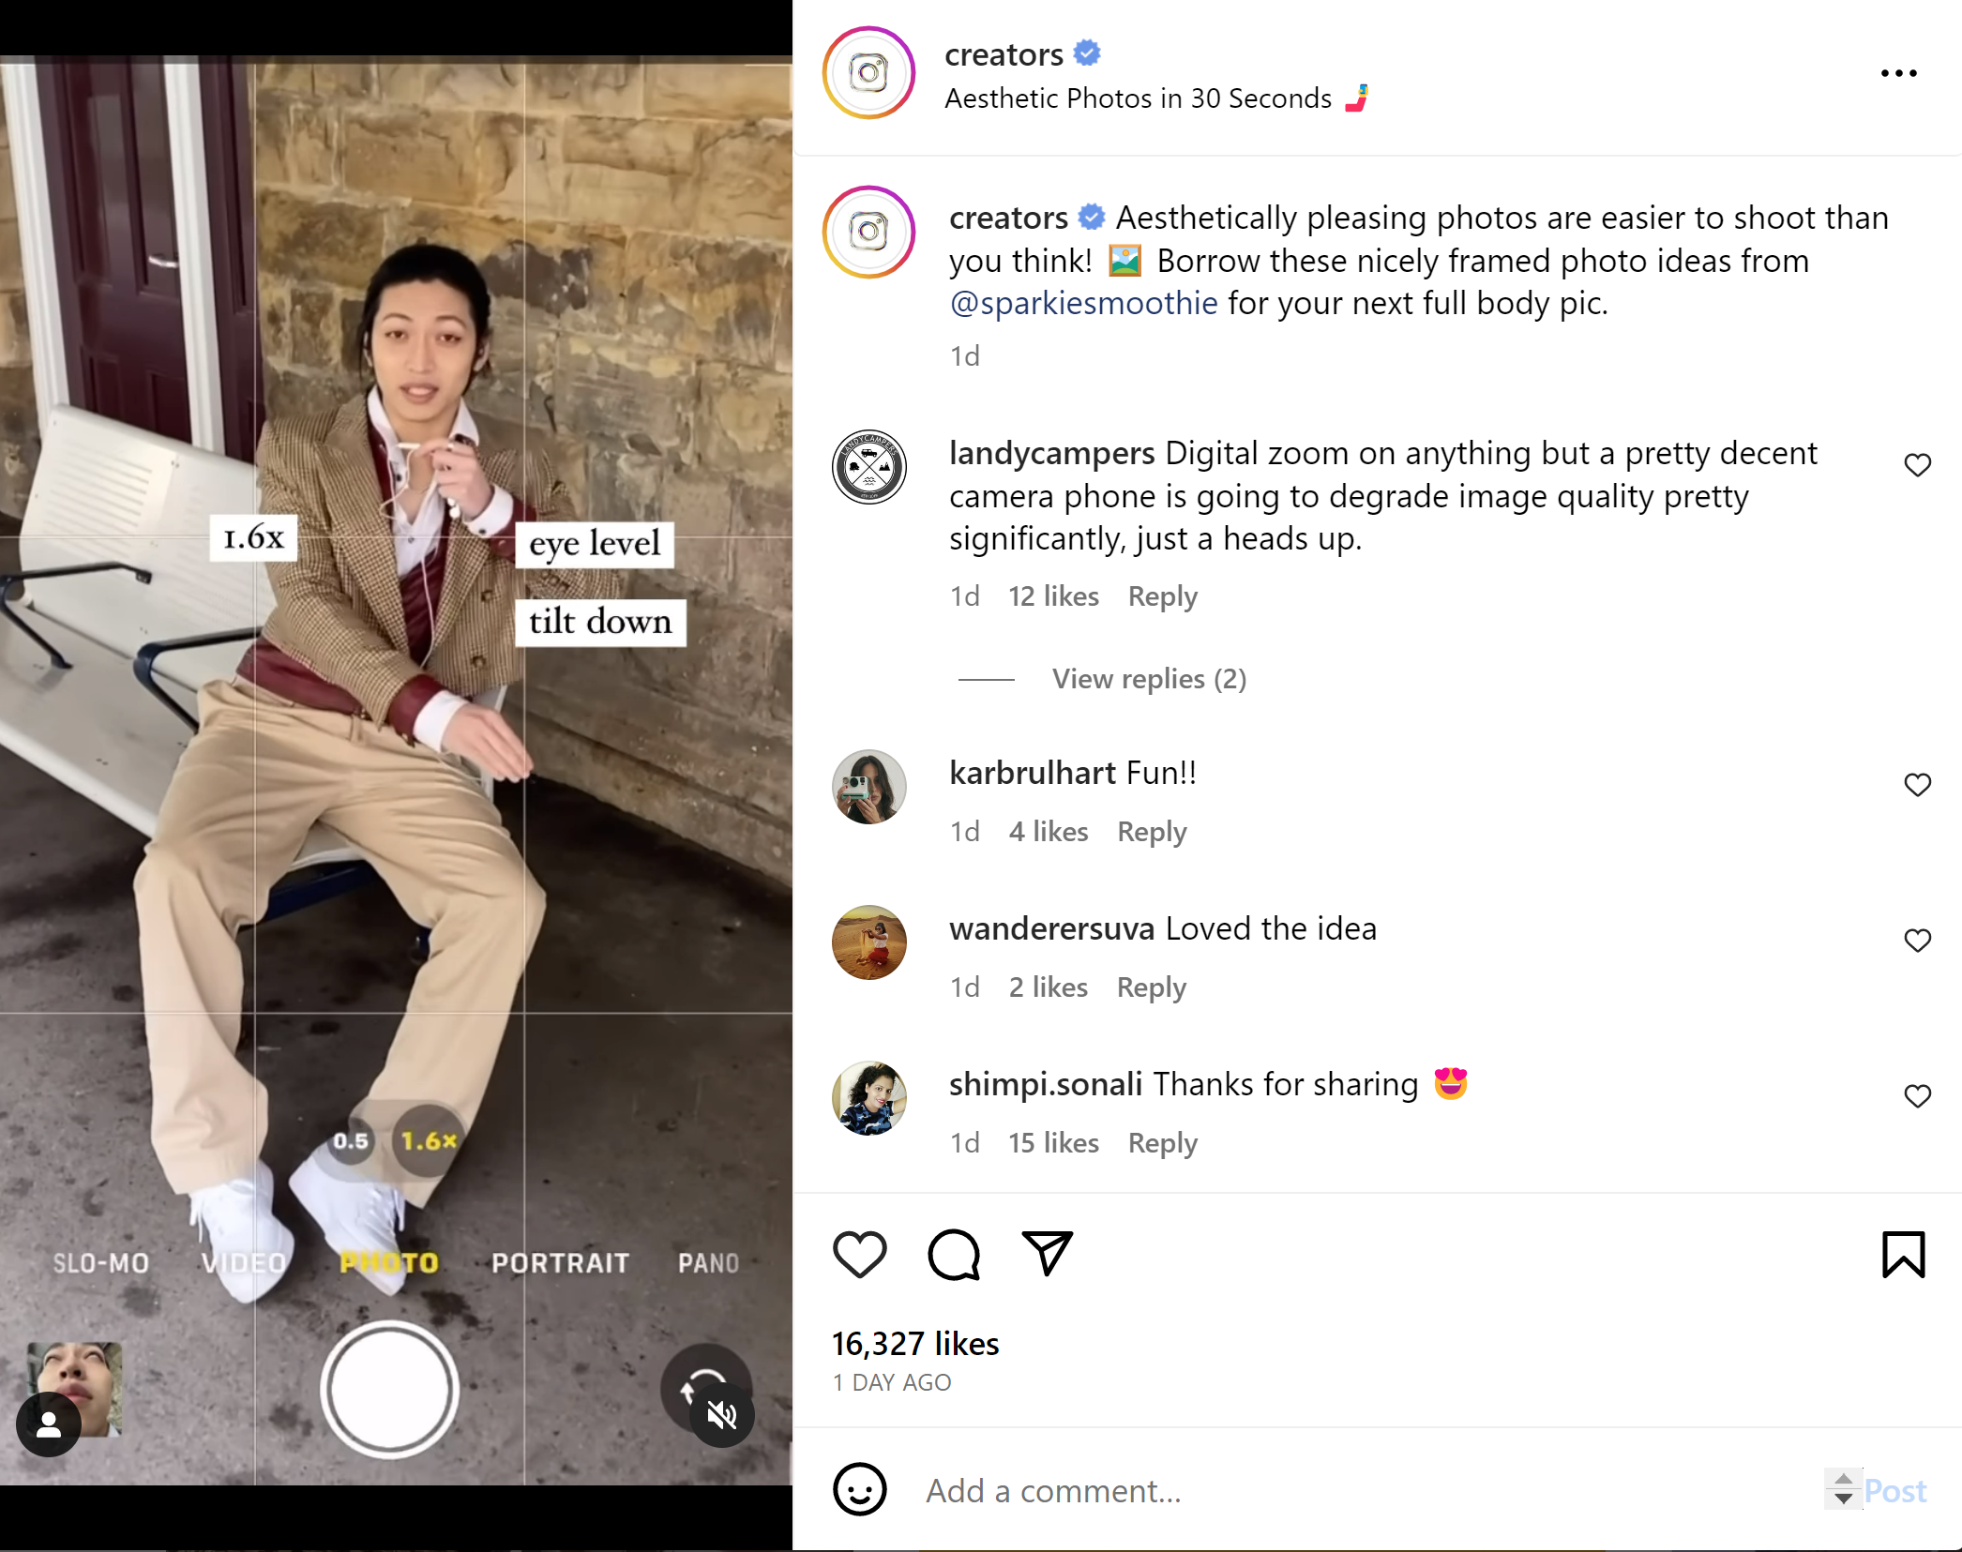Viewport: 1962px width, 1552px height.
Task: Open wanderersuva profile avatar
Action: pos(868,942)
